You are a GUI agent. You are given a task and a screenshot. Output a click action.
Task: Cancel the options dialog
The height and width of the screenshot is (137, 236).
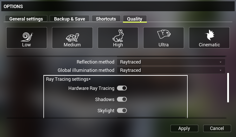coord(217,128)
